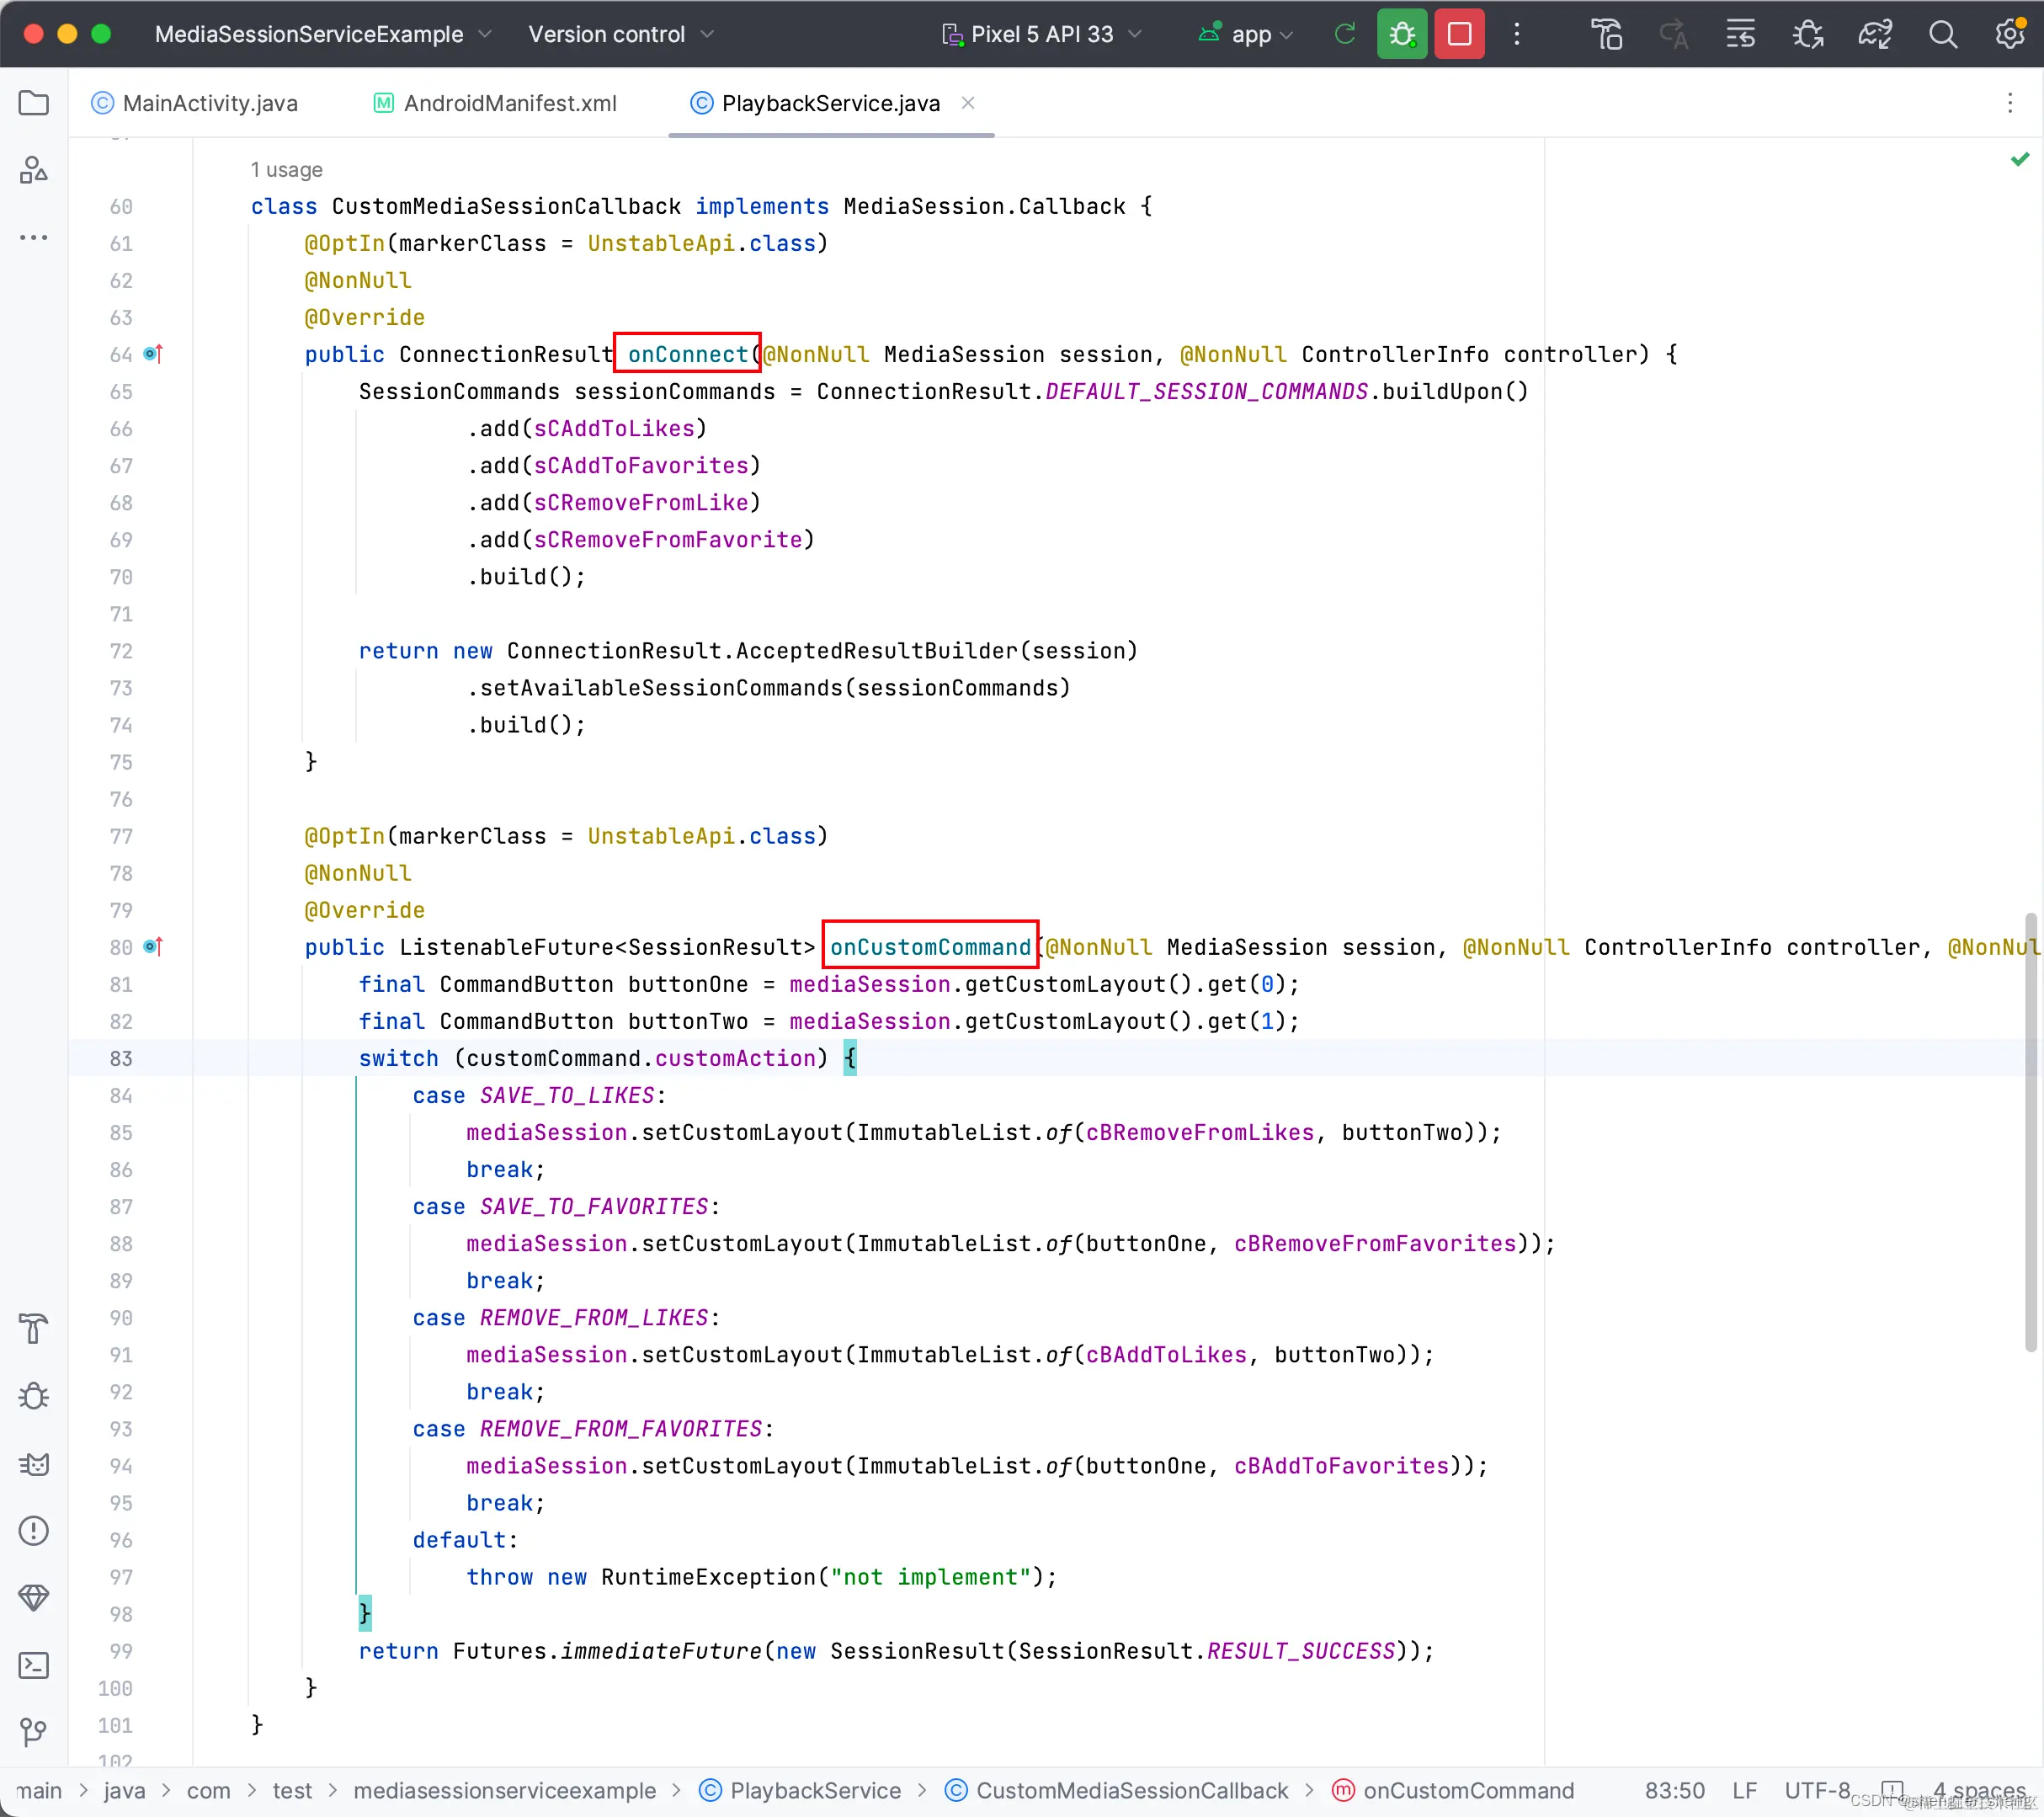Expand the MediaSessionServiceExample project dropdown
Viewport: 2044px width, 1817px height.
(322, 34)
